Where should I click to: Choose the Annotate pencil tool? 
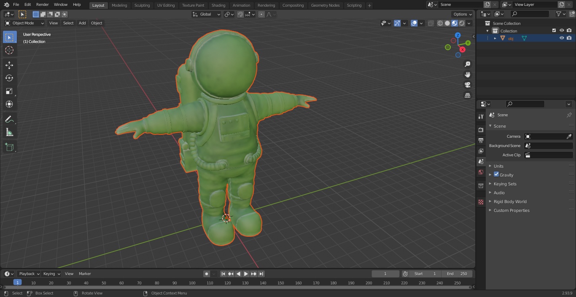9,120
